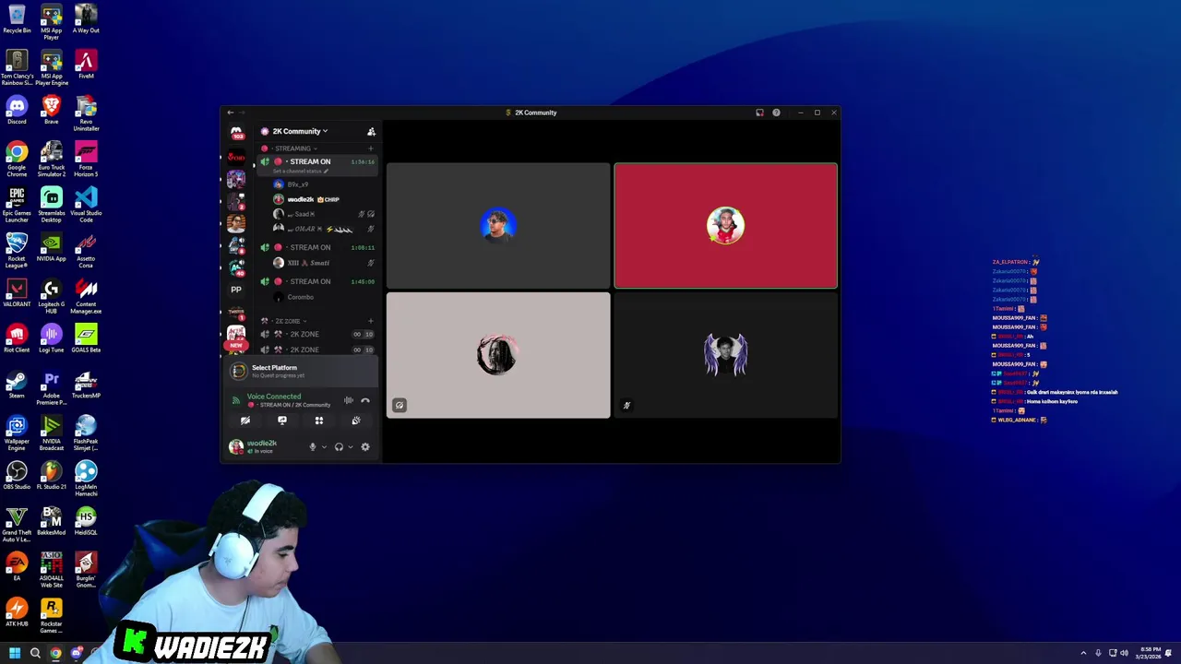Image resolution: width=1181 pixels, height=664 pixels.
Task: Open the OBS Studio desktop shortcut
Action: [17, 475]
